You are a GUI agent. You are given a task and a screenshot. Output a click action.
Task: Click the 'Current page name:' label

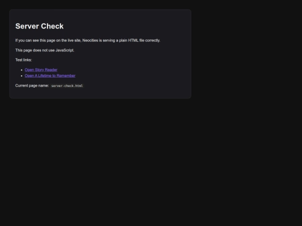pyautogui.click(x=32, y=85)
